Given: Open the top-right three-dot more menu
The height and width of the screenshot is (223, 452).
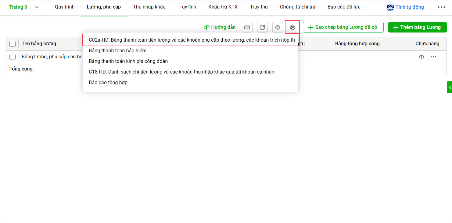Looking at the screenshot, I should click(441, 7).
